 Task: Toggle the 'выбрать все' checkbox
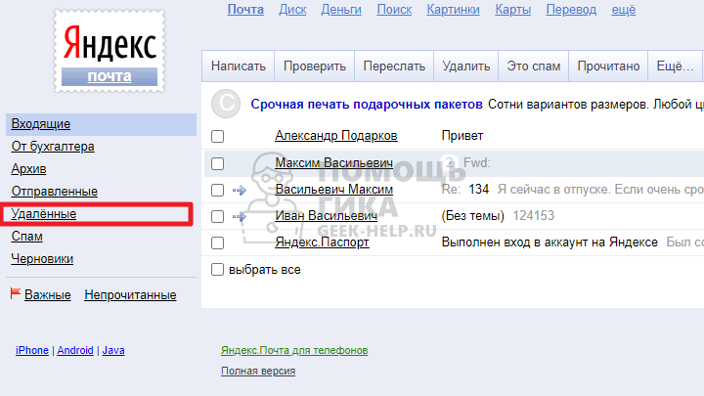point(217,270)
